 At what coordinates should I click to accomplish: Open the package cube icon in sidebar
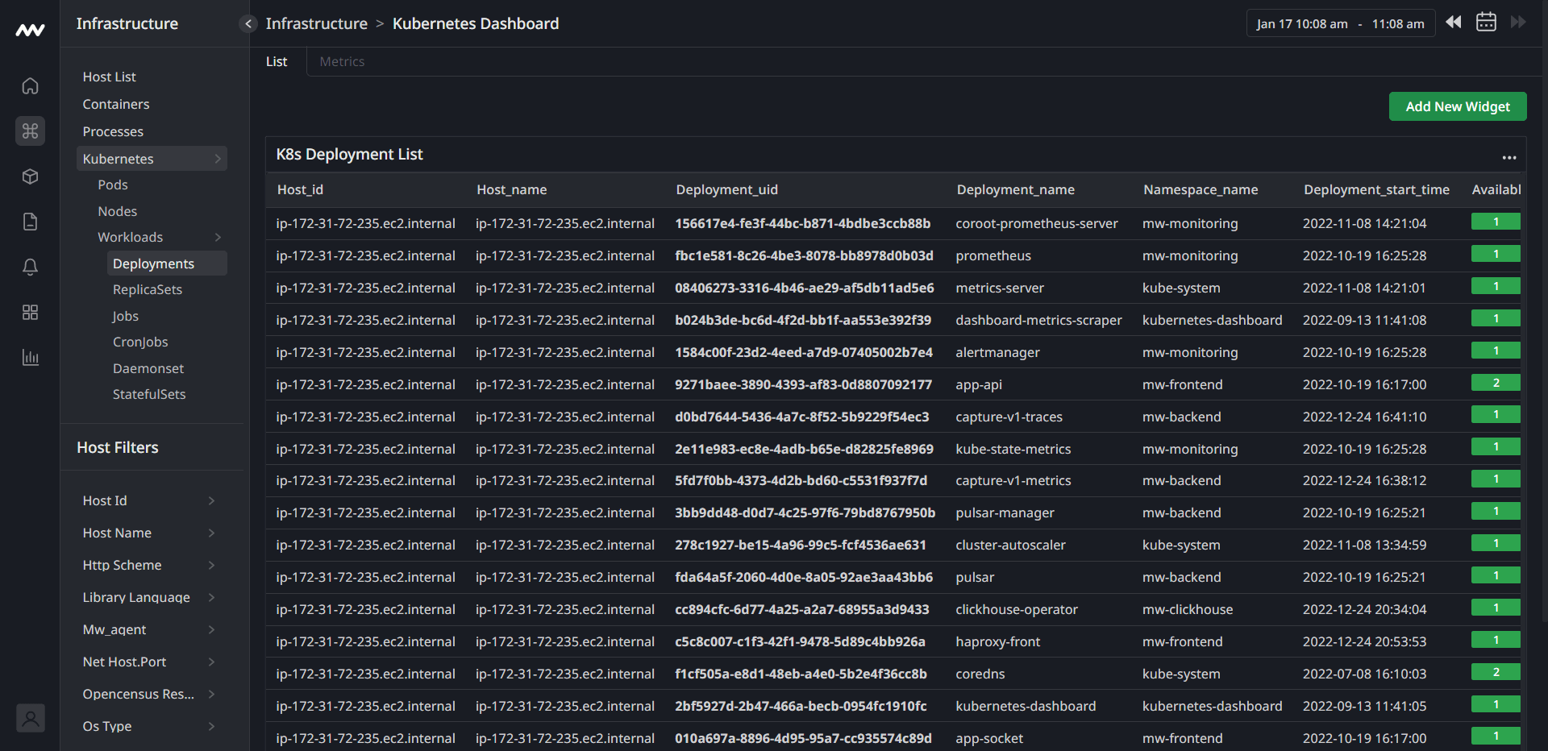[30, 176]
